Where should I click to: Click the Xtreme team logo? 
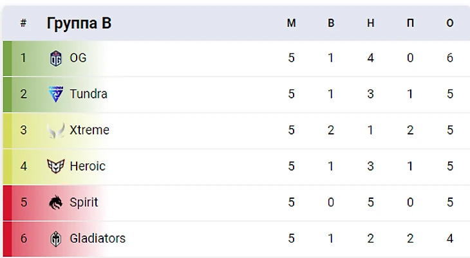[x=56, y=131]
